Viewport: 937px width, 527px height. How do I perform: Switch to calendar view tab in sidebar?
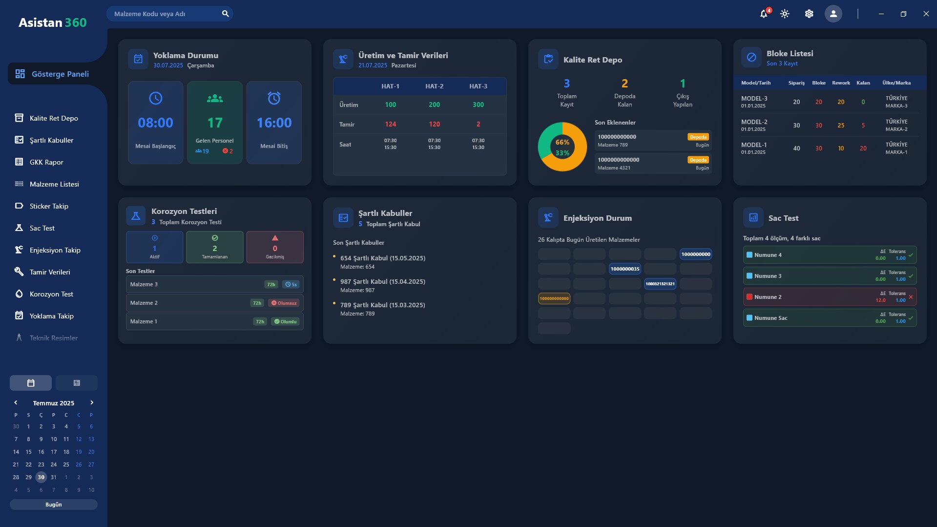pyautogui.click(x=31, y=383)
